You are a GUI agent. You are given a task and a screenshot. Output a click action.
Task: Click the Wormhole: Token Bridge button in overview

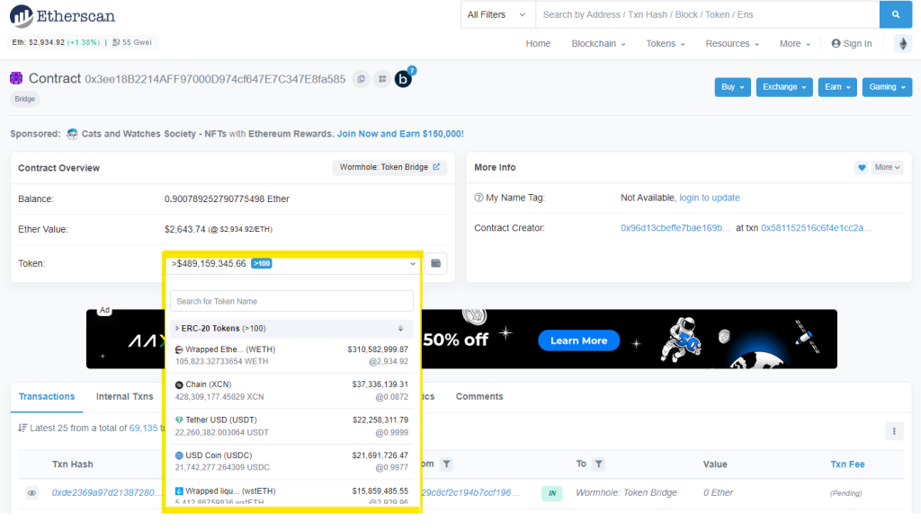389,167
